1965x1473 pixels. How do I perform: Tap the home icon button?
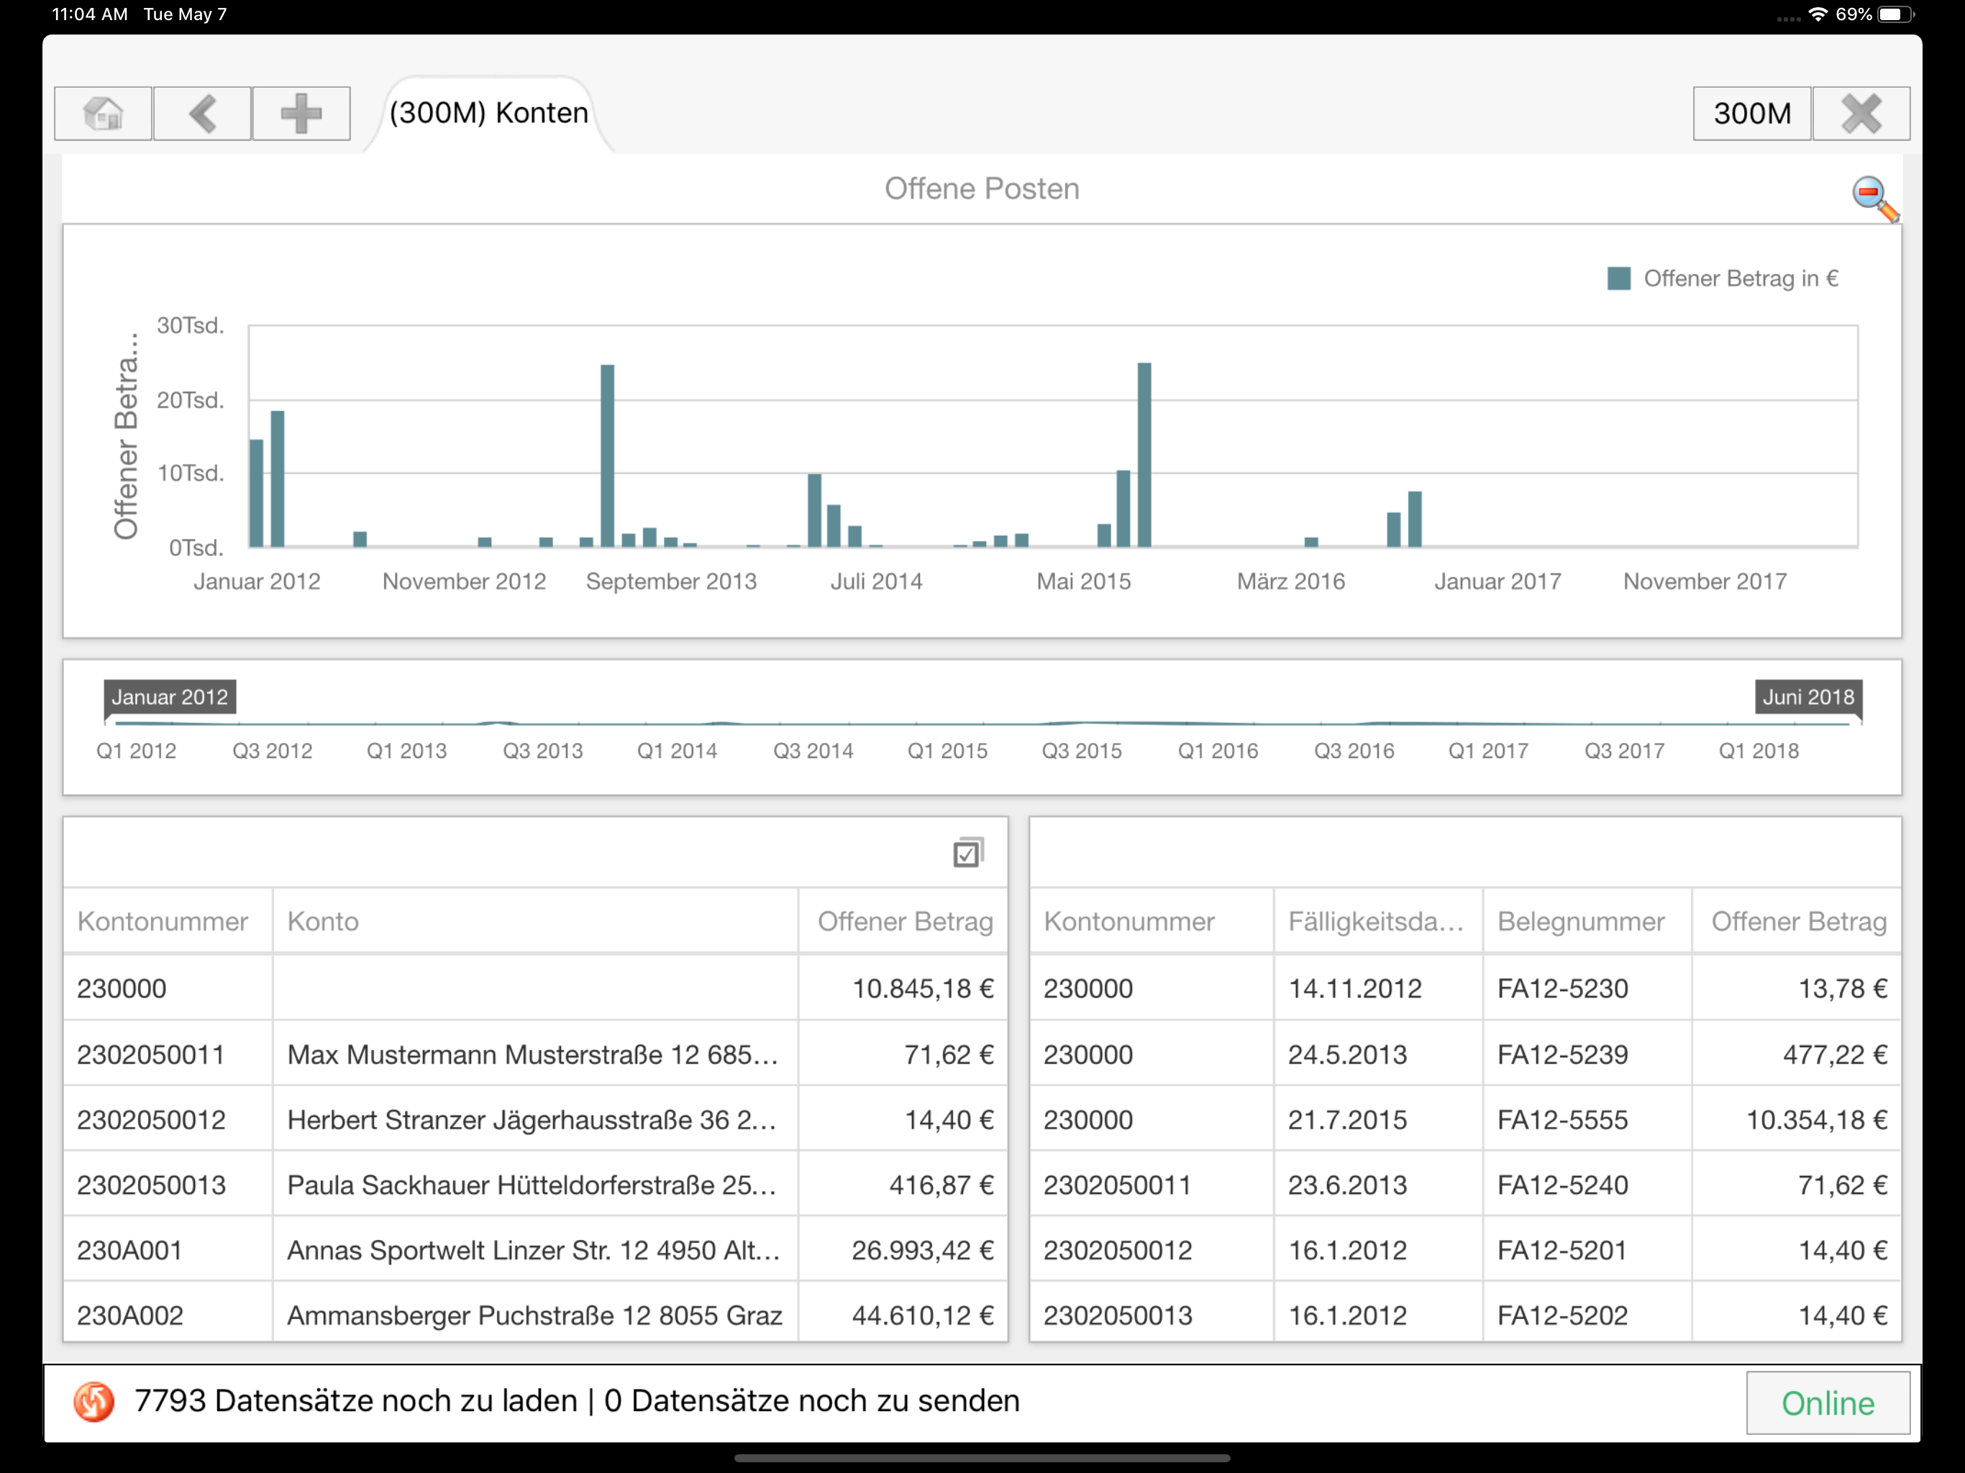click(x=103, y=114)
